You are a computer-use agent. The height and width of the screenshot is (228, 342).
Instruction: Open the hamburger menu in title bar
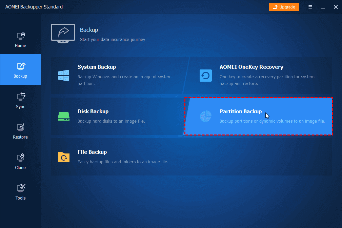(310, 7)
